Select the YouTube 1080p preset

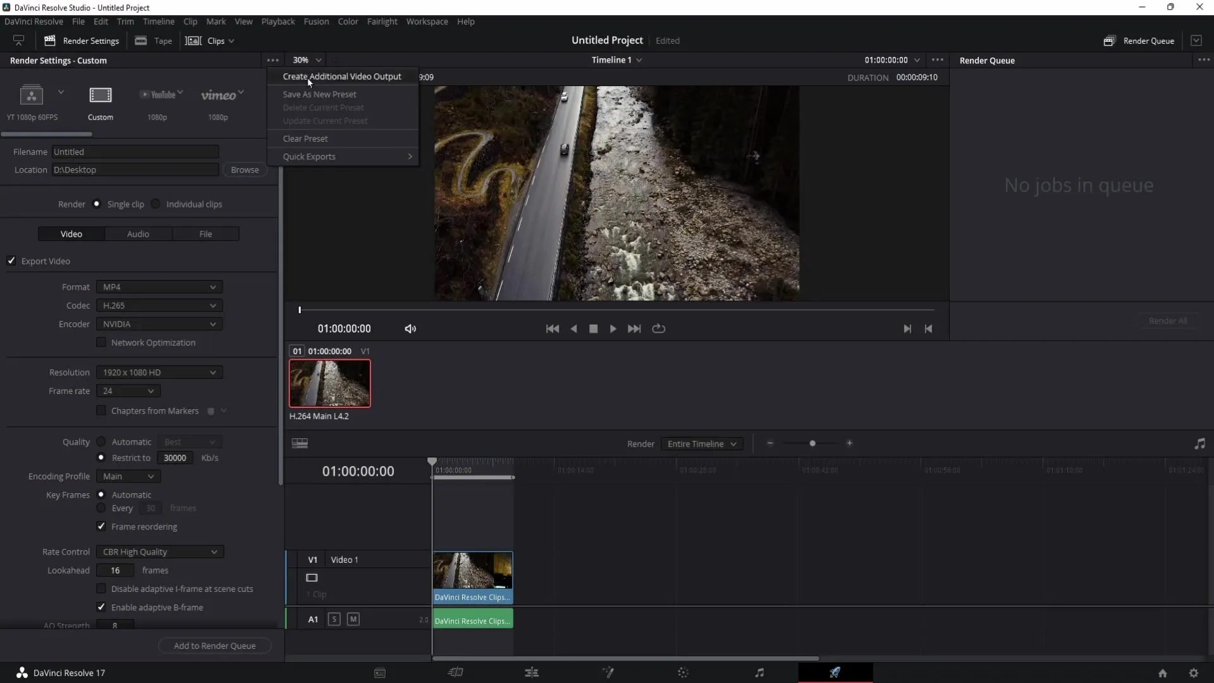pyautogui.click(x=158, y=103)
